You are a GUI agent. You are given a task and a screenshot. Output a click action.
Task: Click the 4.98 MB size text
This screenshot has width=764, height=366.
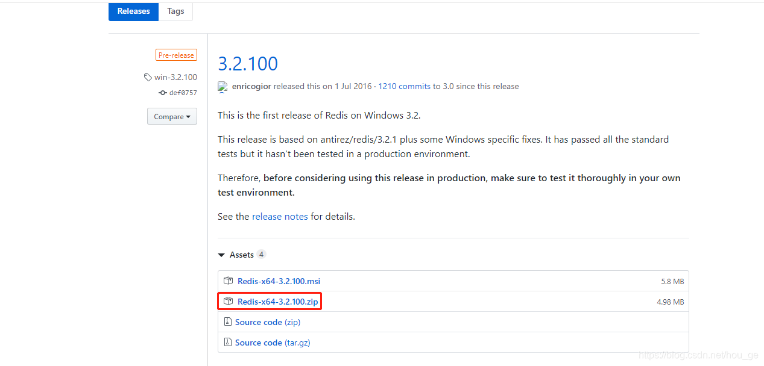pyautogui.click(x=671, y=302)
